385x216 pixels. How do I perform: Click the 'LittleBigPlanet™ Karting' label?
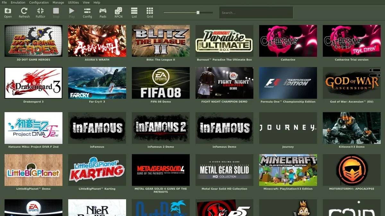(x=97, y=189)
